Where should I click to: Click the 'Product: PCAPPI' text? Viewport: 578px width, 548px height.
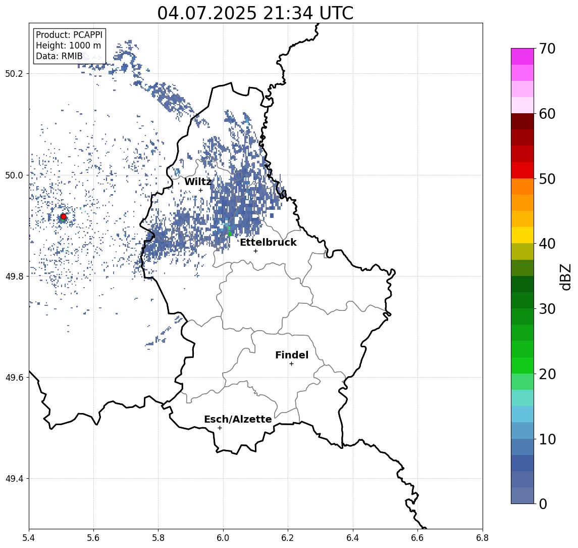(69, 35)
